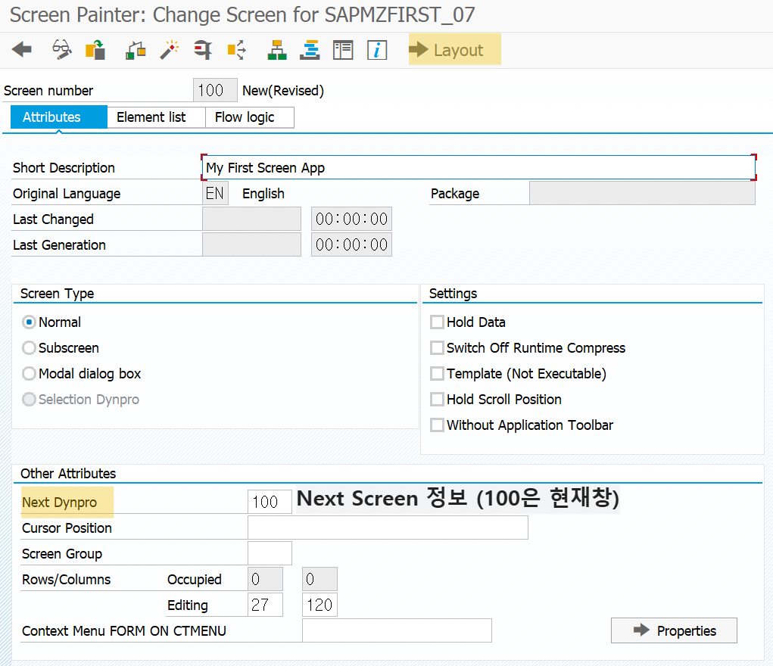Click the Layout button
The width and height of the screenshot is (773, 666).
(x=454, y=49)
